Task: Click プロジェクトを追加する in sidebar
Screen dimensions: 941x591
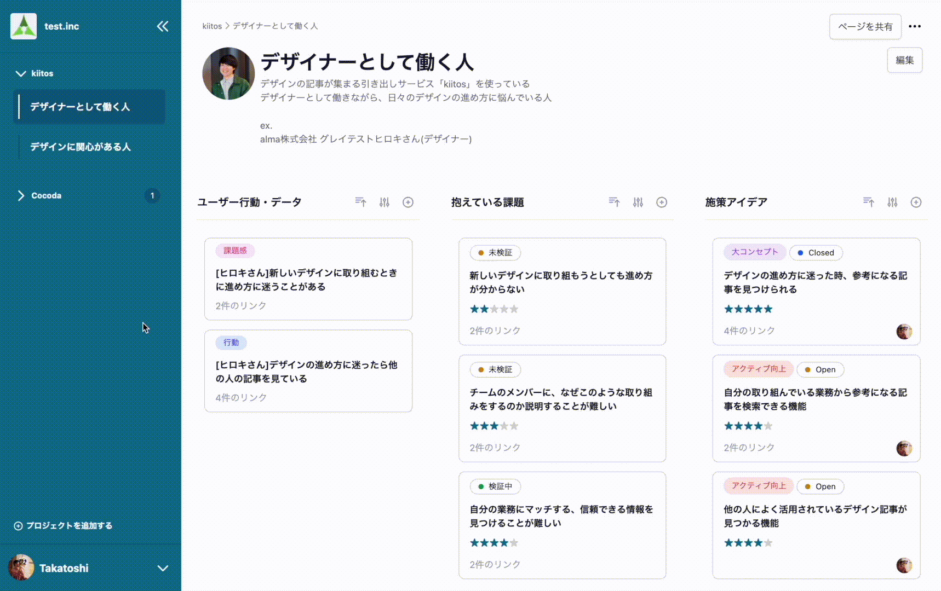Action: coord(64,525)
